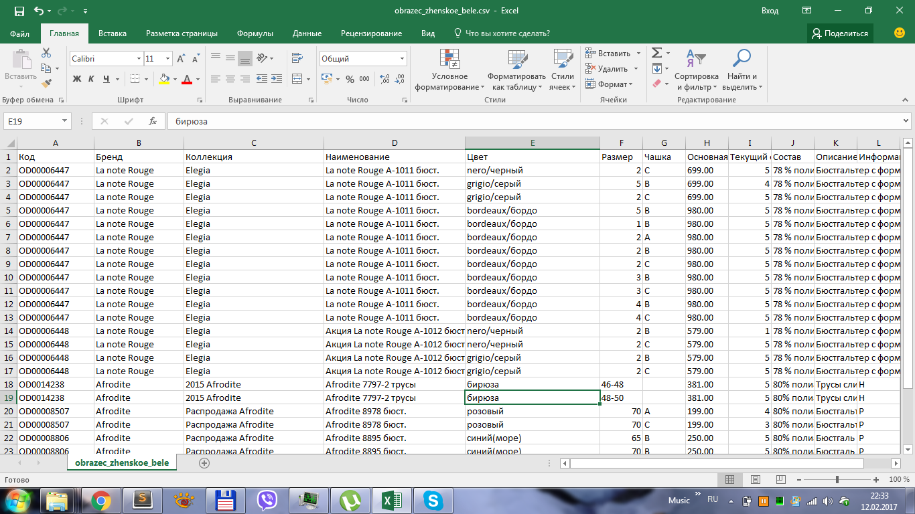Expand the formula bar

(x=906, y=121)
